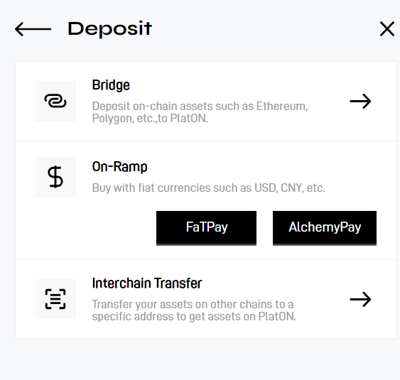Select the Bridge heading
The width and height of the screenshot is (400, 380).
(111, 85)
